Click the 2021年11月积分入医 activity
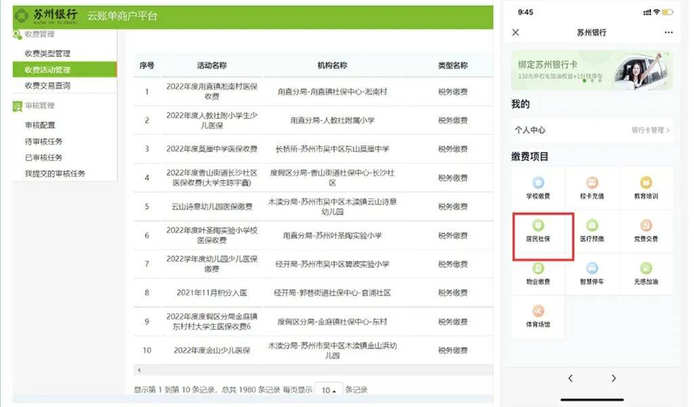Viewport: 694px width, 407px height. tap(211, 293)
